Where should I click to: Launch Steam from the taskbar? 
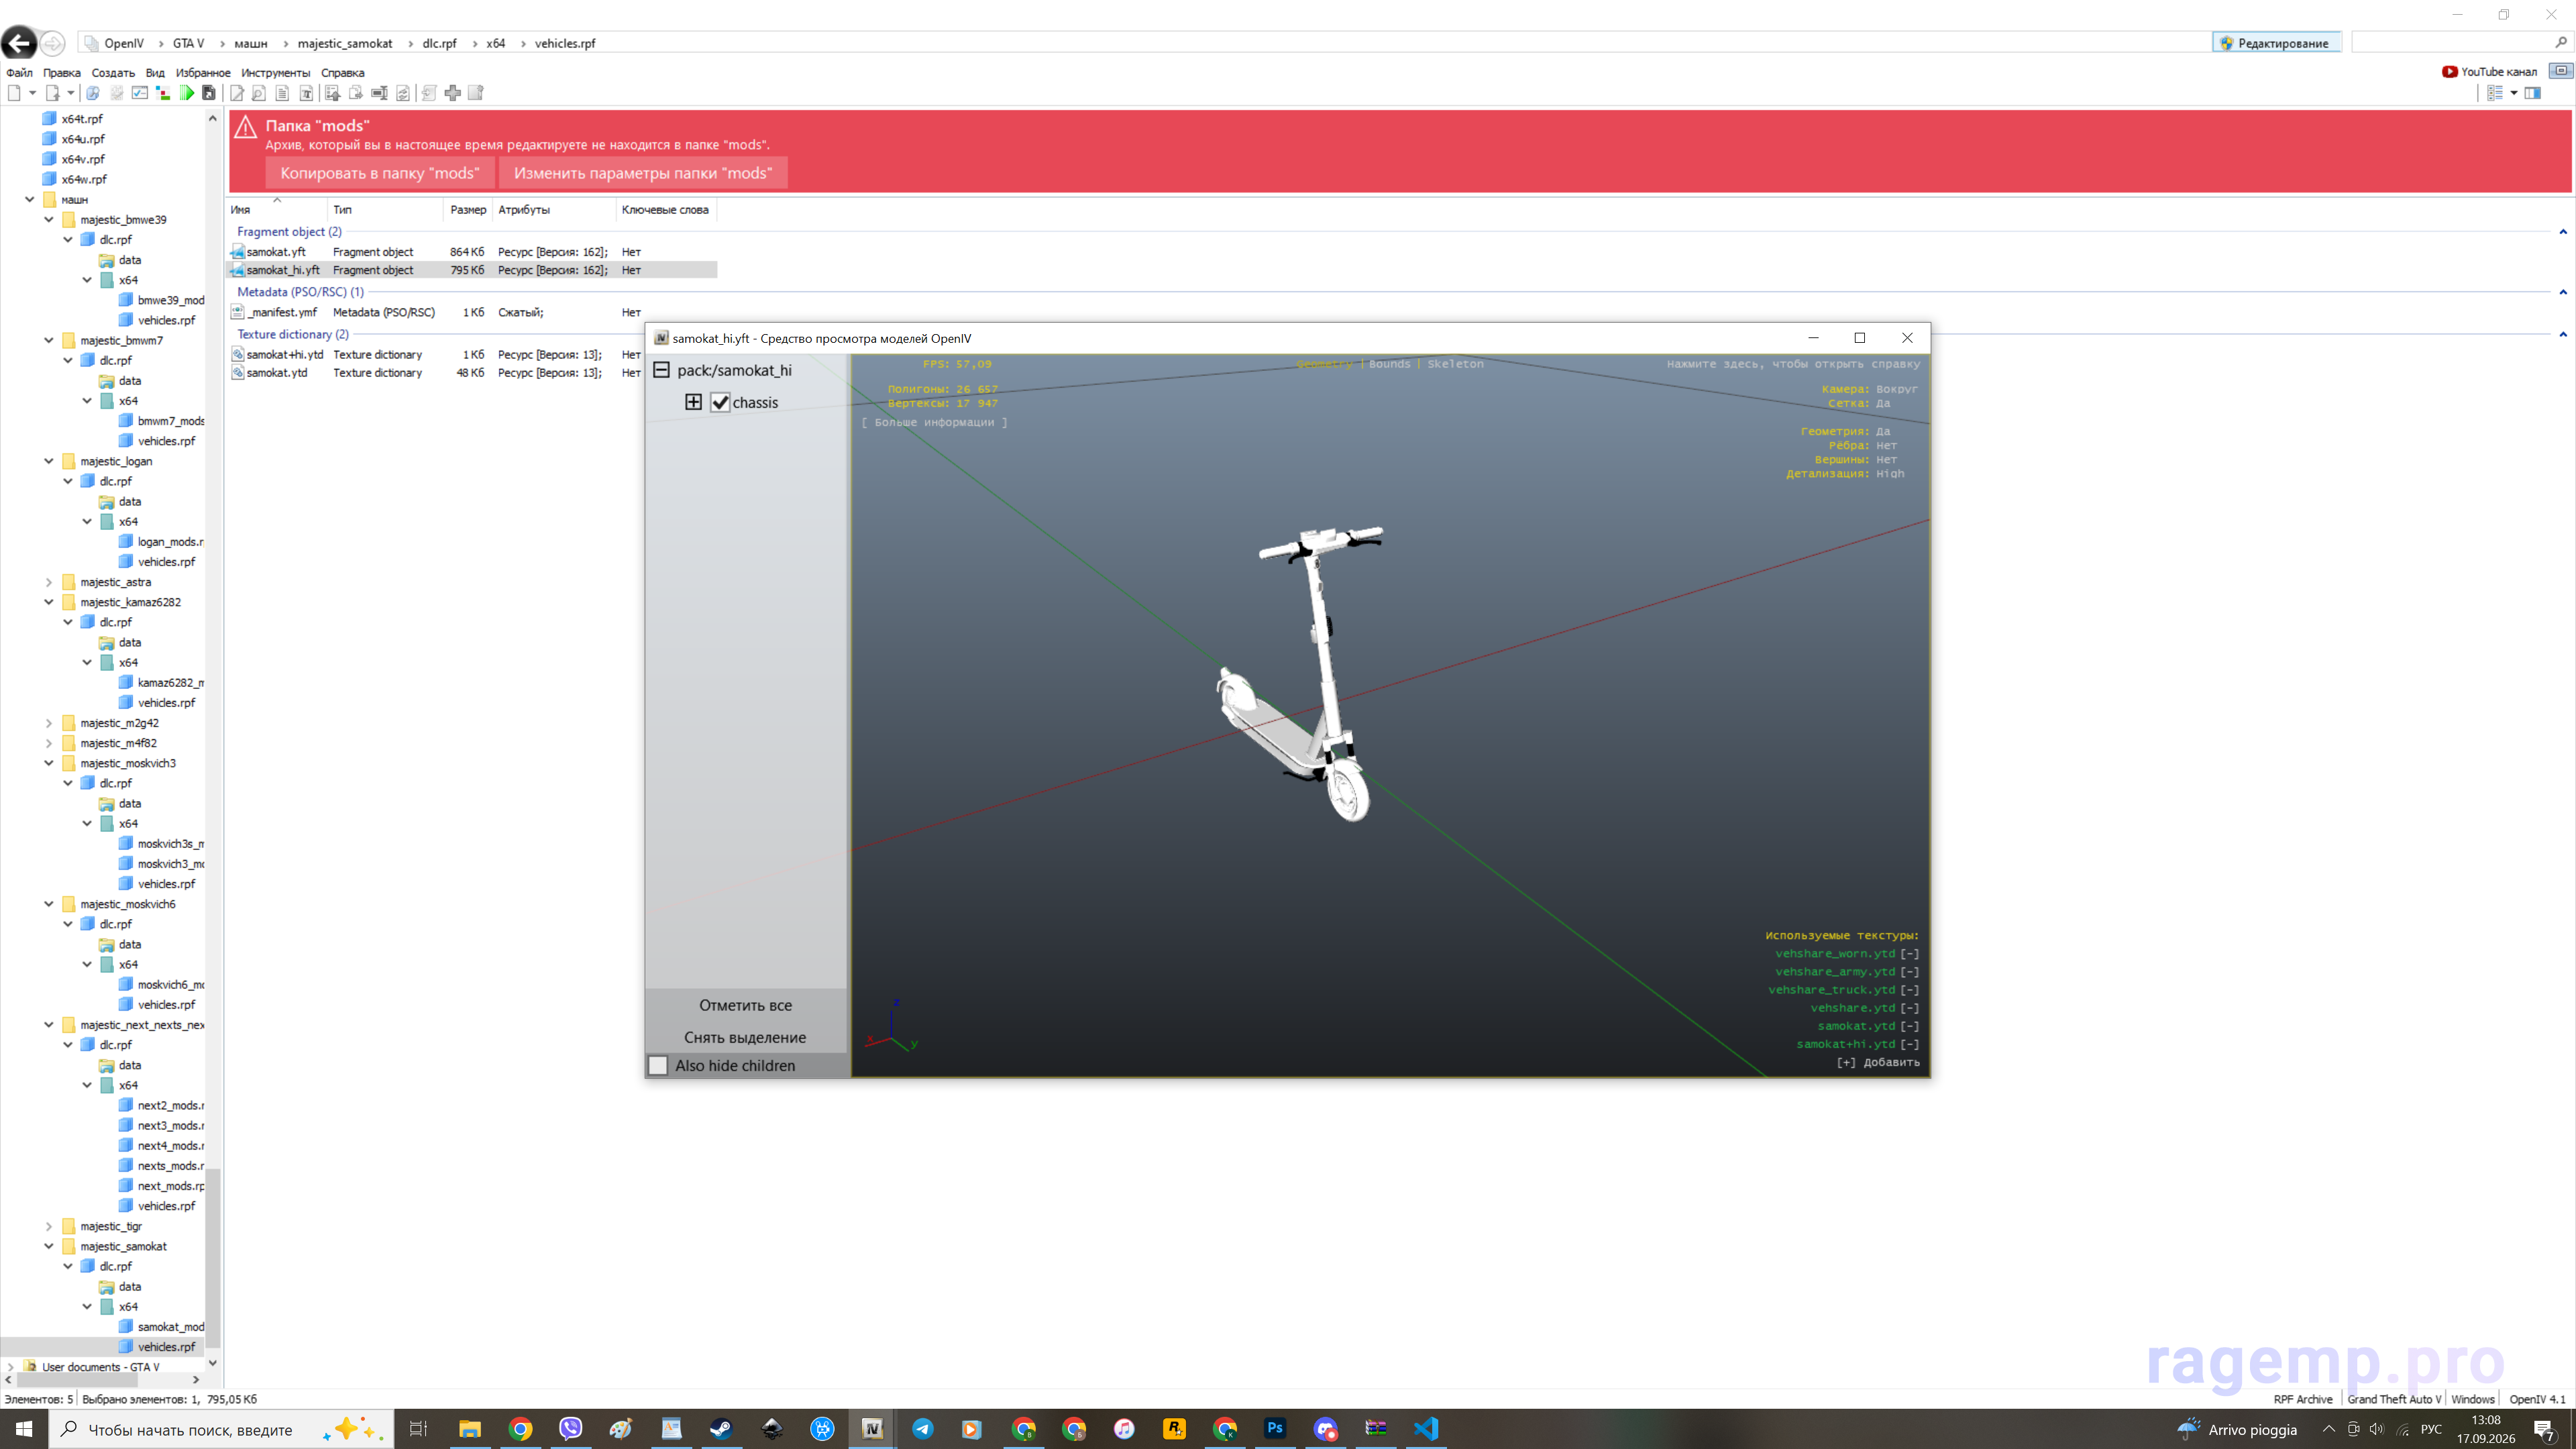[x=721, y=1428]
